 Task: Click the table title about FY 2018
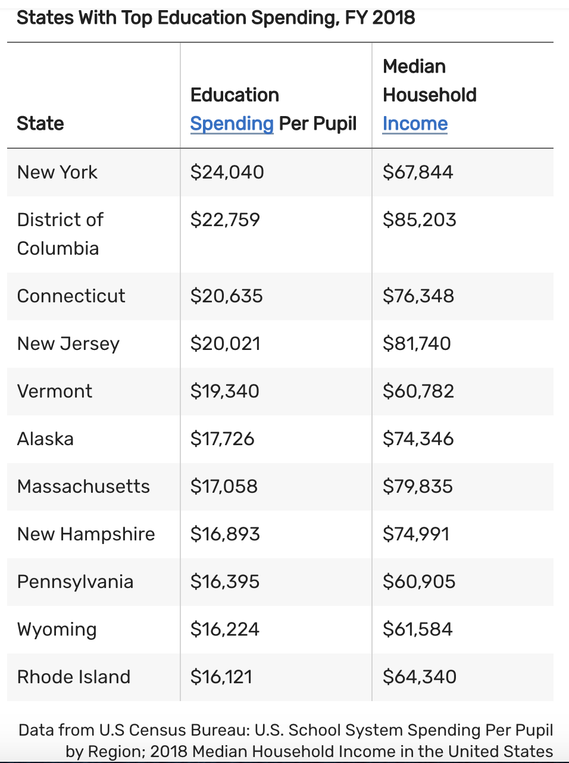[x=215, y=18]
